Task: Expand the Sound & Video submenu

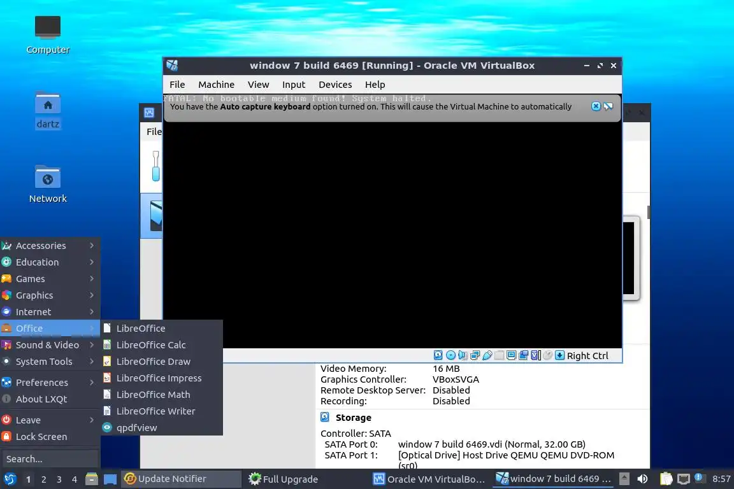Action: pyautogui.click(x=50, y=345)
